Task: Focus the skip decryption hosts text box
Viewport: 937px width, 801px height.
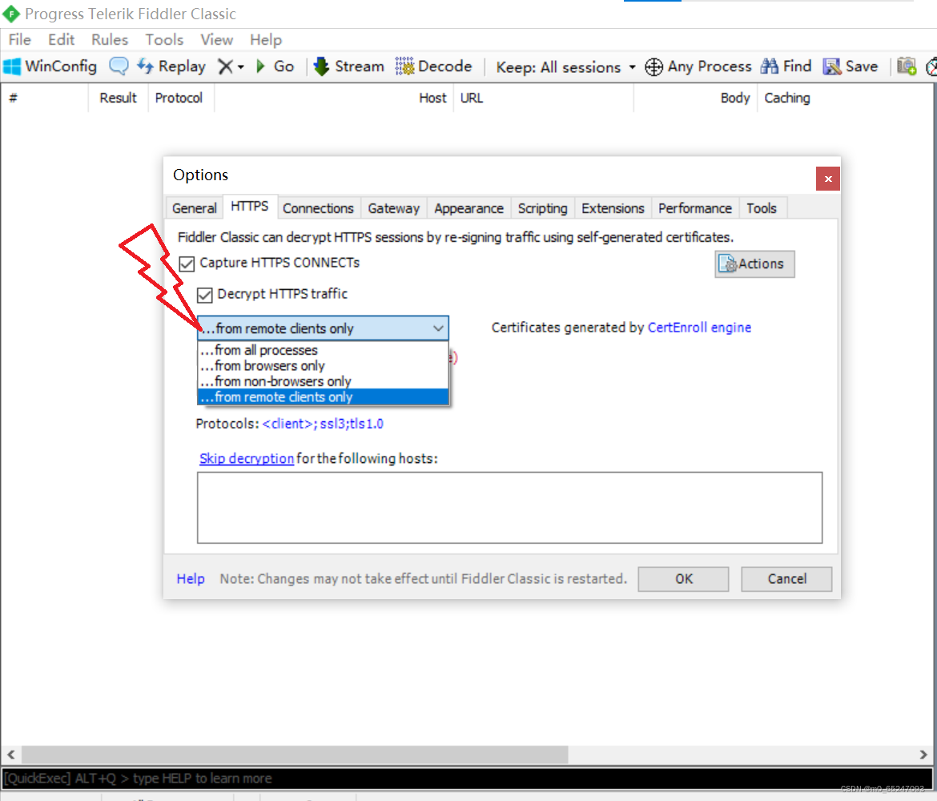Action: (509, 508)
